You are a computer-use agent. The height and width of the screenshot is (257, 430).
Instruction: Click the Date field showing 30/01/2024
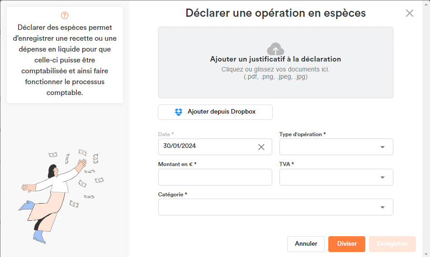click(x=215, y=147)
